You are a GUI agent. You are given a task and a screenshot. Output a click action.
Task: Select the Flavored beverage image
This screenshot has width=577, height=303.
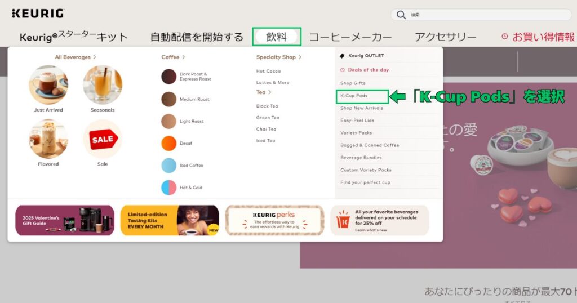click(x=48, y=139)
